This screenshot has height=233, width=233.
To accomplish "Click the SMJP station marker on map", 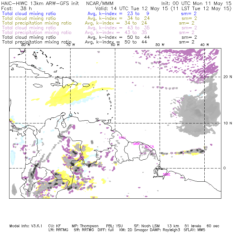I will coord(137,144).
